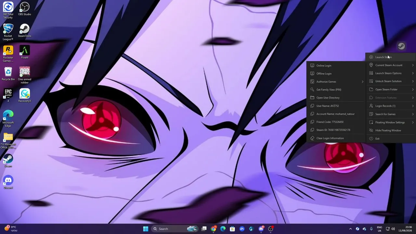Copy the User Name AYZ752 entry
This screenshot has width=416, height=234.
click(x=336, y=106)
